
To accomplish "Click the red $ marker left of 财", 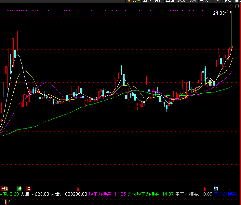I will click(x=205, y=188).
